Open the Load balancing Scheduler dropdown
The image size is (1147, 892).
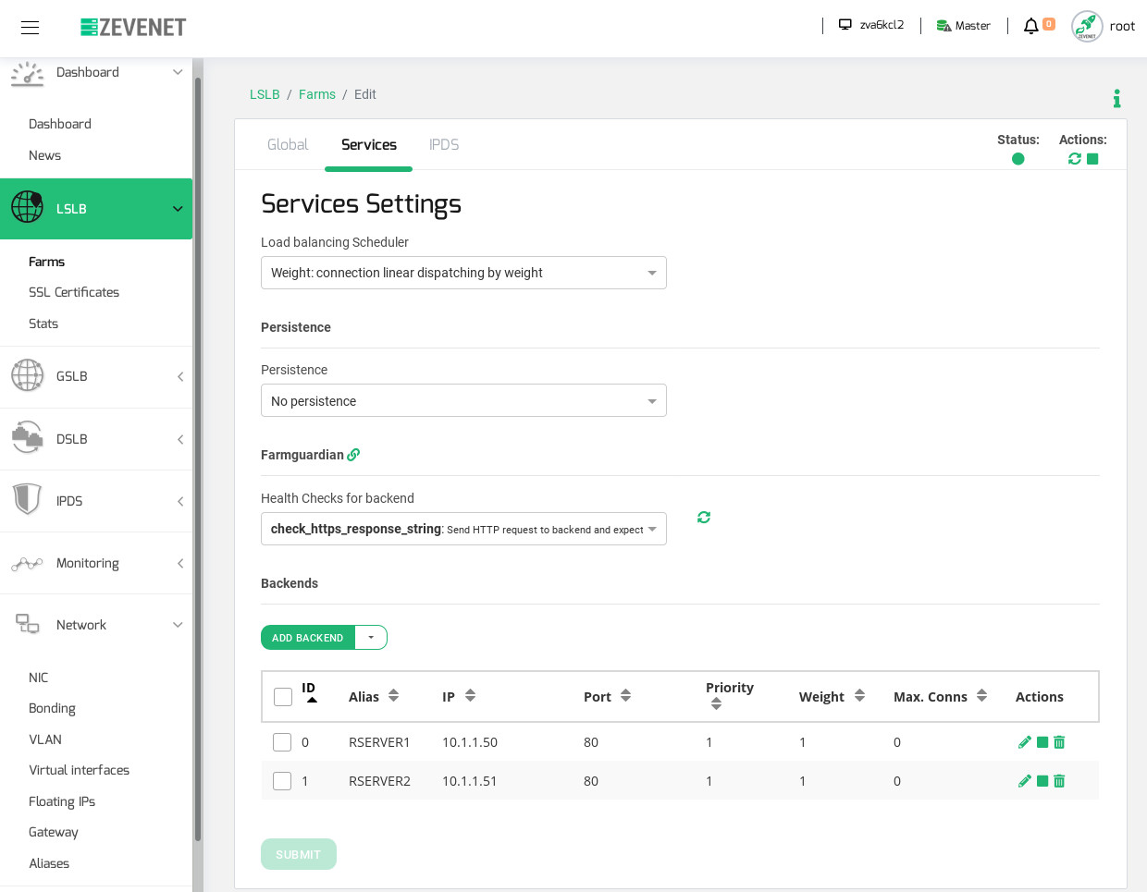point(463,273)
